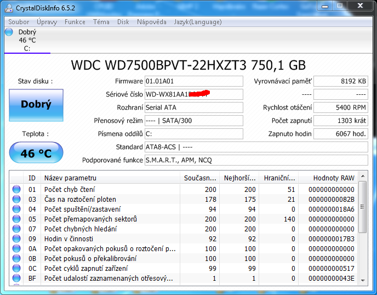Click the Zapnuto hodin value 6067 hod.
Image resolution: width=377 pixels, height=295 pixels.
[341, 134]
